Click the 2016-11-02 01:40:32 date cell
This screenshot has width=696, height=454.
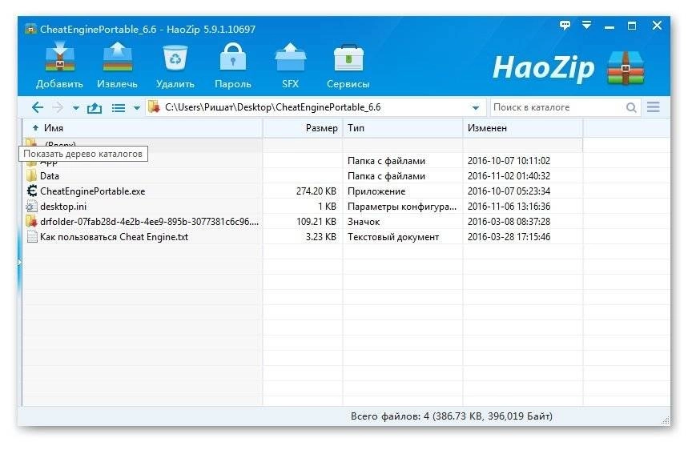pos(509,176)
